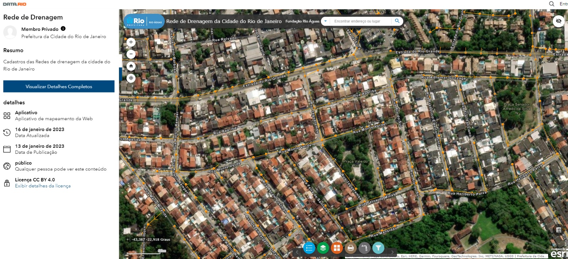The width and height of the screenshot is (568, 259).
Task: Open the Data.Rio site search
Action: tap(552, 4)
